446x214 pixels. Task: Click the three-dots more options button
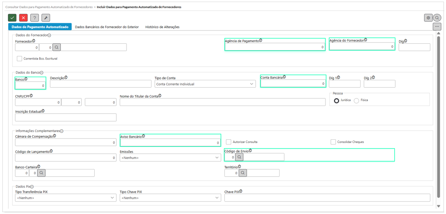point(437,26)
